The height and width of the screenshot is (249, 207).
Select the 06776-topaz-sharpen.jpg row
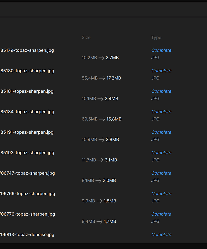click(27, 214)
